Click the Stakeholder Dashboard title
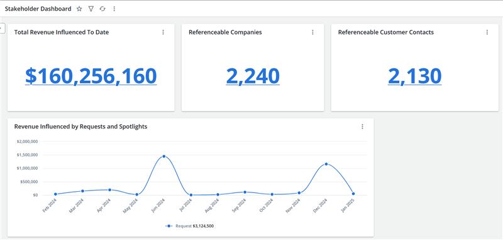Viewport: 503px width, 240px height. click(x=38, y=9)
